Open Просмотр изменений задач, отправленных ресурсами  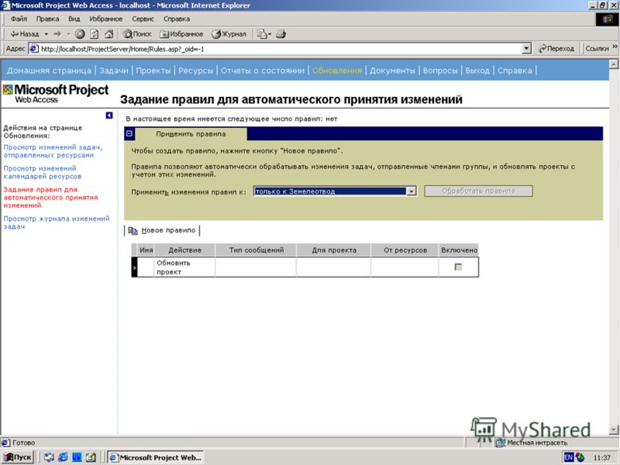(x=53, y=151)
